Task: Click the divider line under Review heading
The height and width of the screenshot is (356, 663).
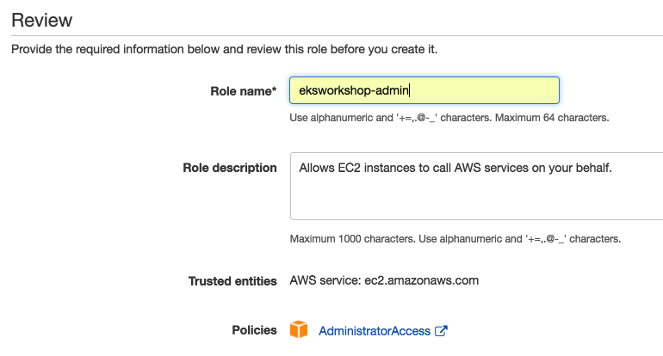Action: pos(331,35)
